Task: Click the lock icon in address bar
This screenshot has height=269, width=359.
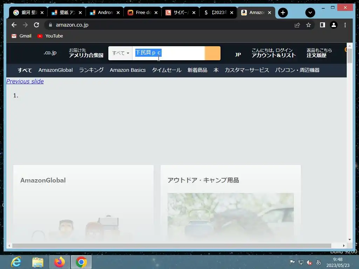Action: (50, 25)
